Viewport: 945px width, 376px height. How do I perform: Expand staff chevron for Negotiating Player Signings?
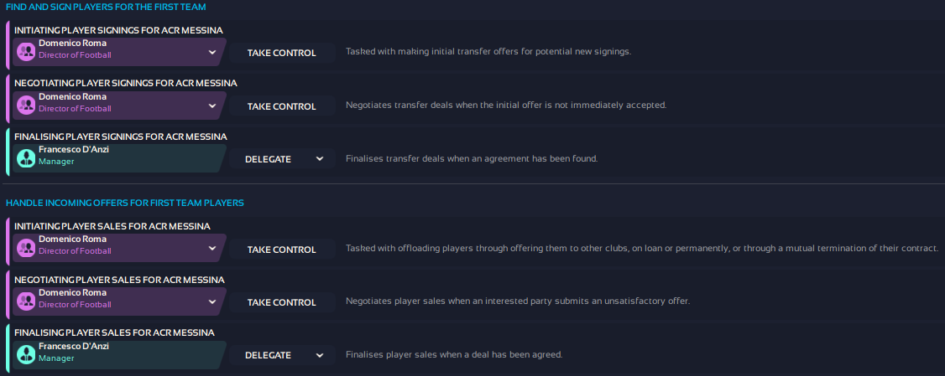tap(212, 106)
